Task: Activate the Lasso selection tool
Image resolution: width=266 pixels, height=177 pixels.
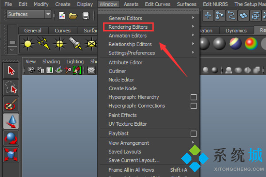Action: (11, 87)
